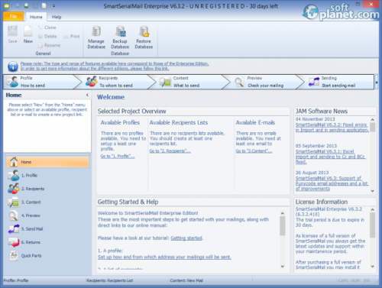The height and width of the screenshot is (288, 382).
Task: Click 'Content: New Mail' in status bar
Action: (x=186, y=280)
